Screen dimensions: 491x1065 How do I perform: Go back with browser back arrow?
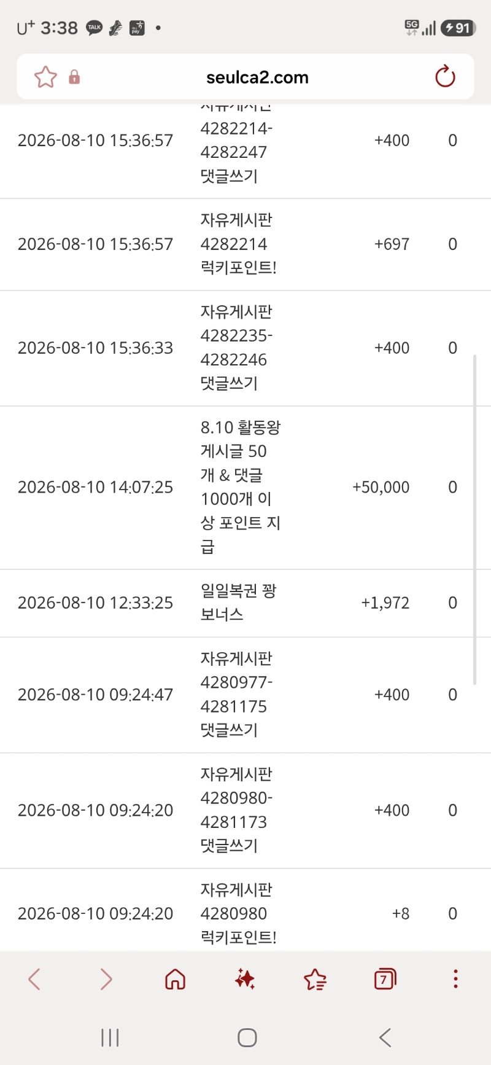(x=34, y=979)
